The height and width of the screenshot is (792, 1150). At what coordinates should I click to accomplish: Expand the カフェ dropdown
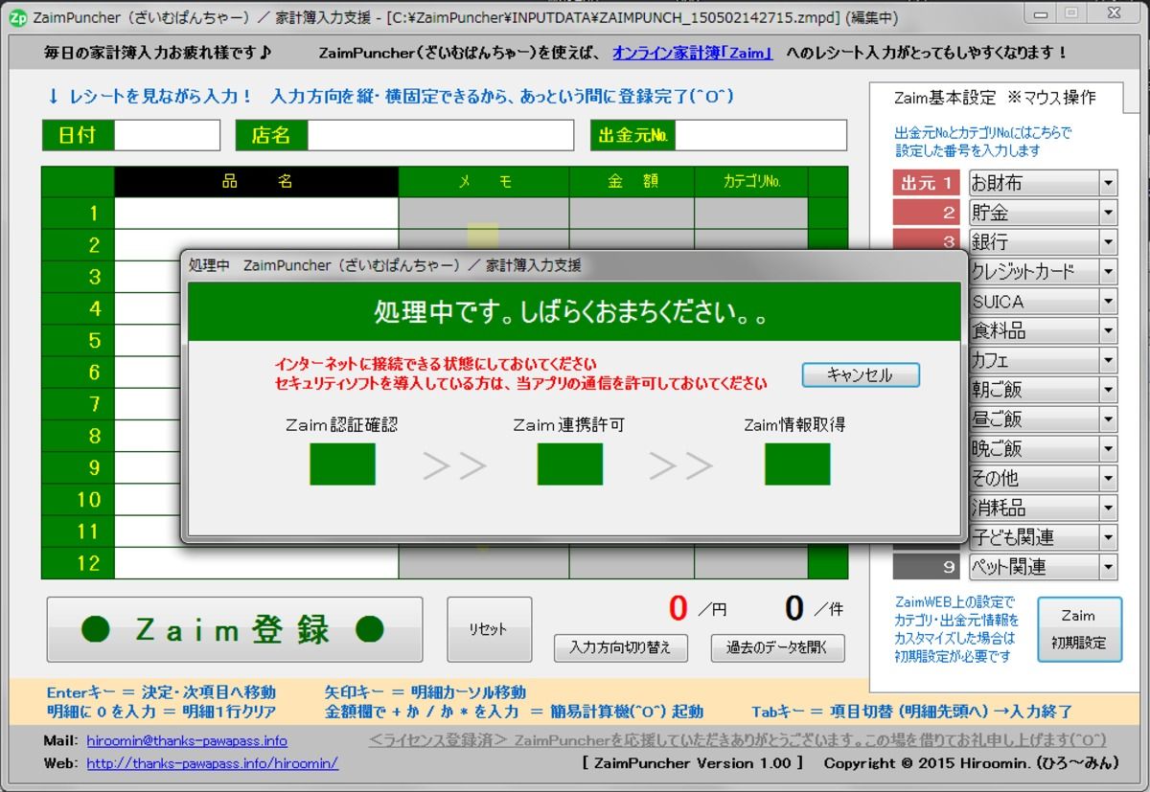(1108, 361)
